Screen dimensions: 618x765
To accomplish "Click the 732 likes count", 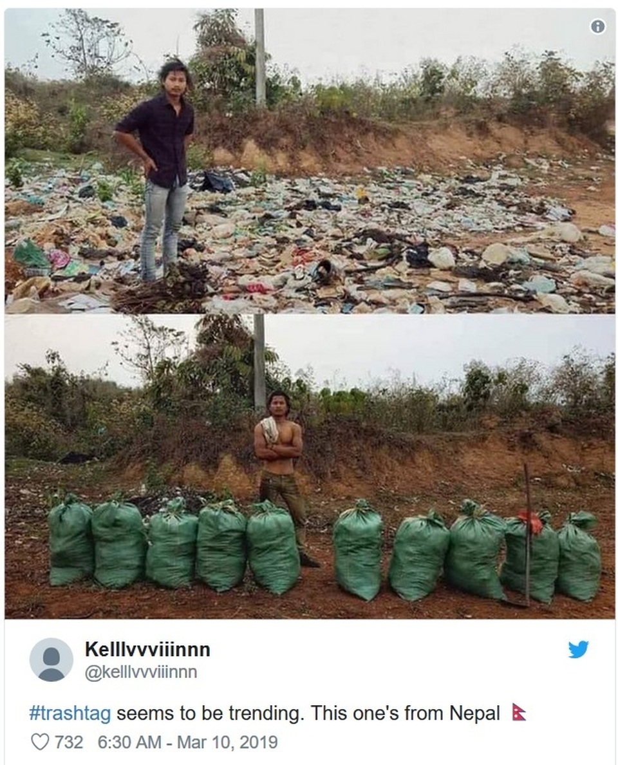I will pos(69,742).
